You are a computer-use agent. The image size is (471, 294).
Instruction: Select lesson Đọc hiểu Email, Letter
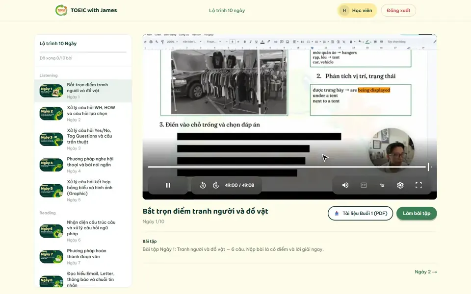click(x=83, y=279)
